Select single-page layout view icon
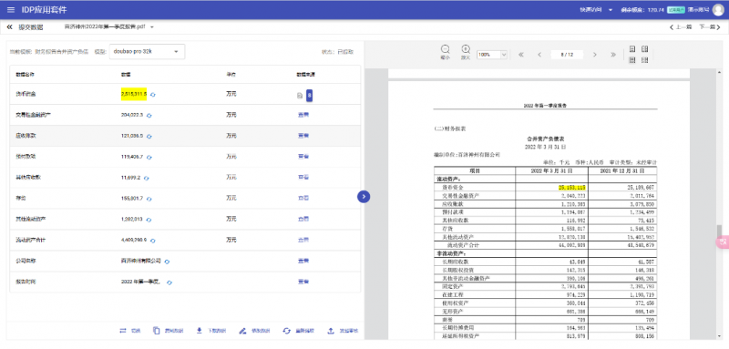 [632, 49]
